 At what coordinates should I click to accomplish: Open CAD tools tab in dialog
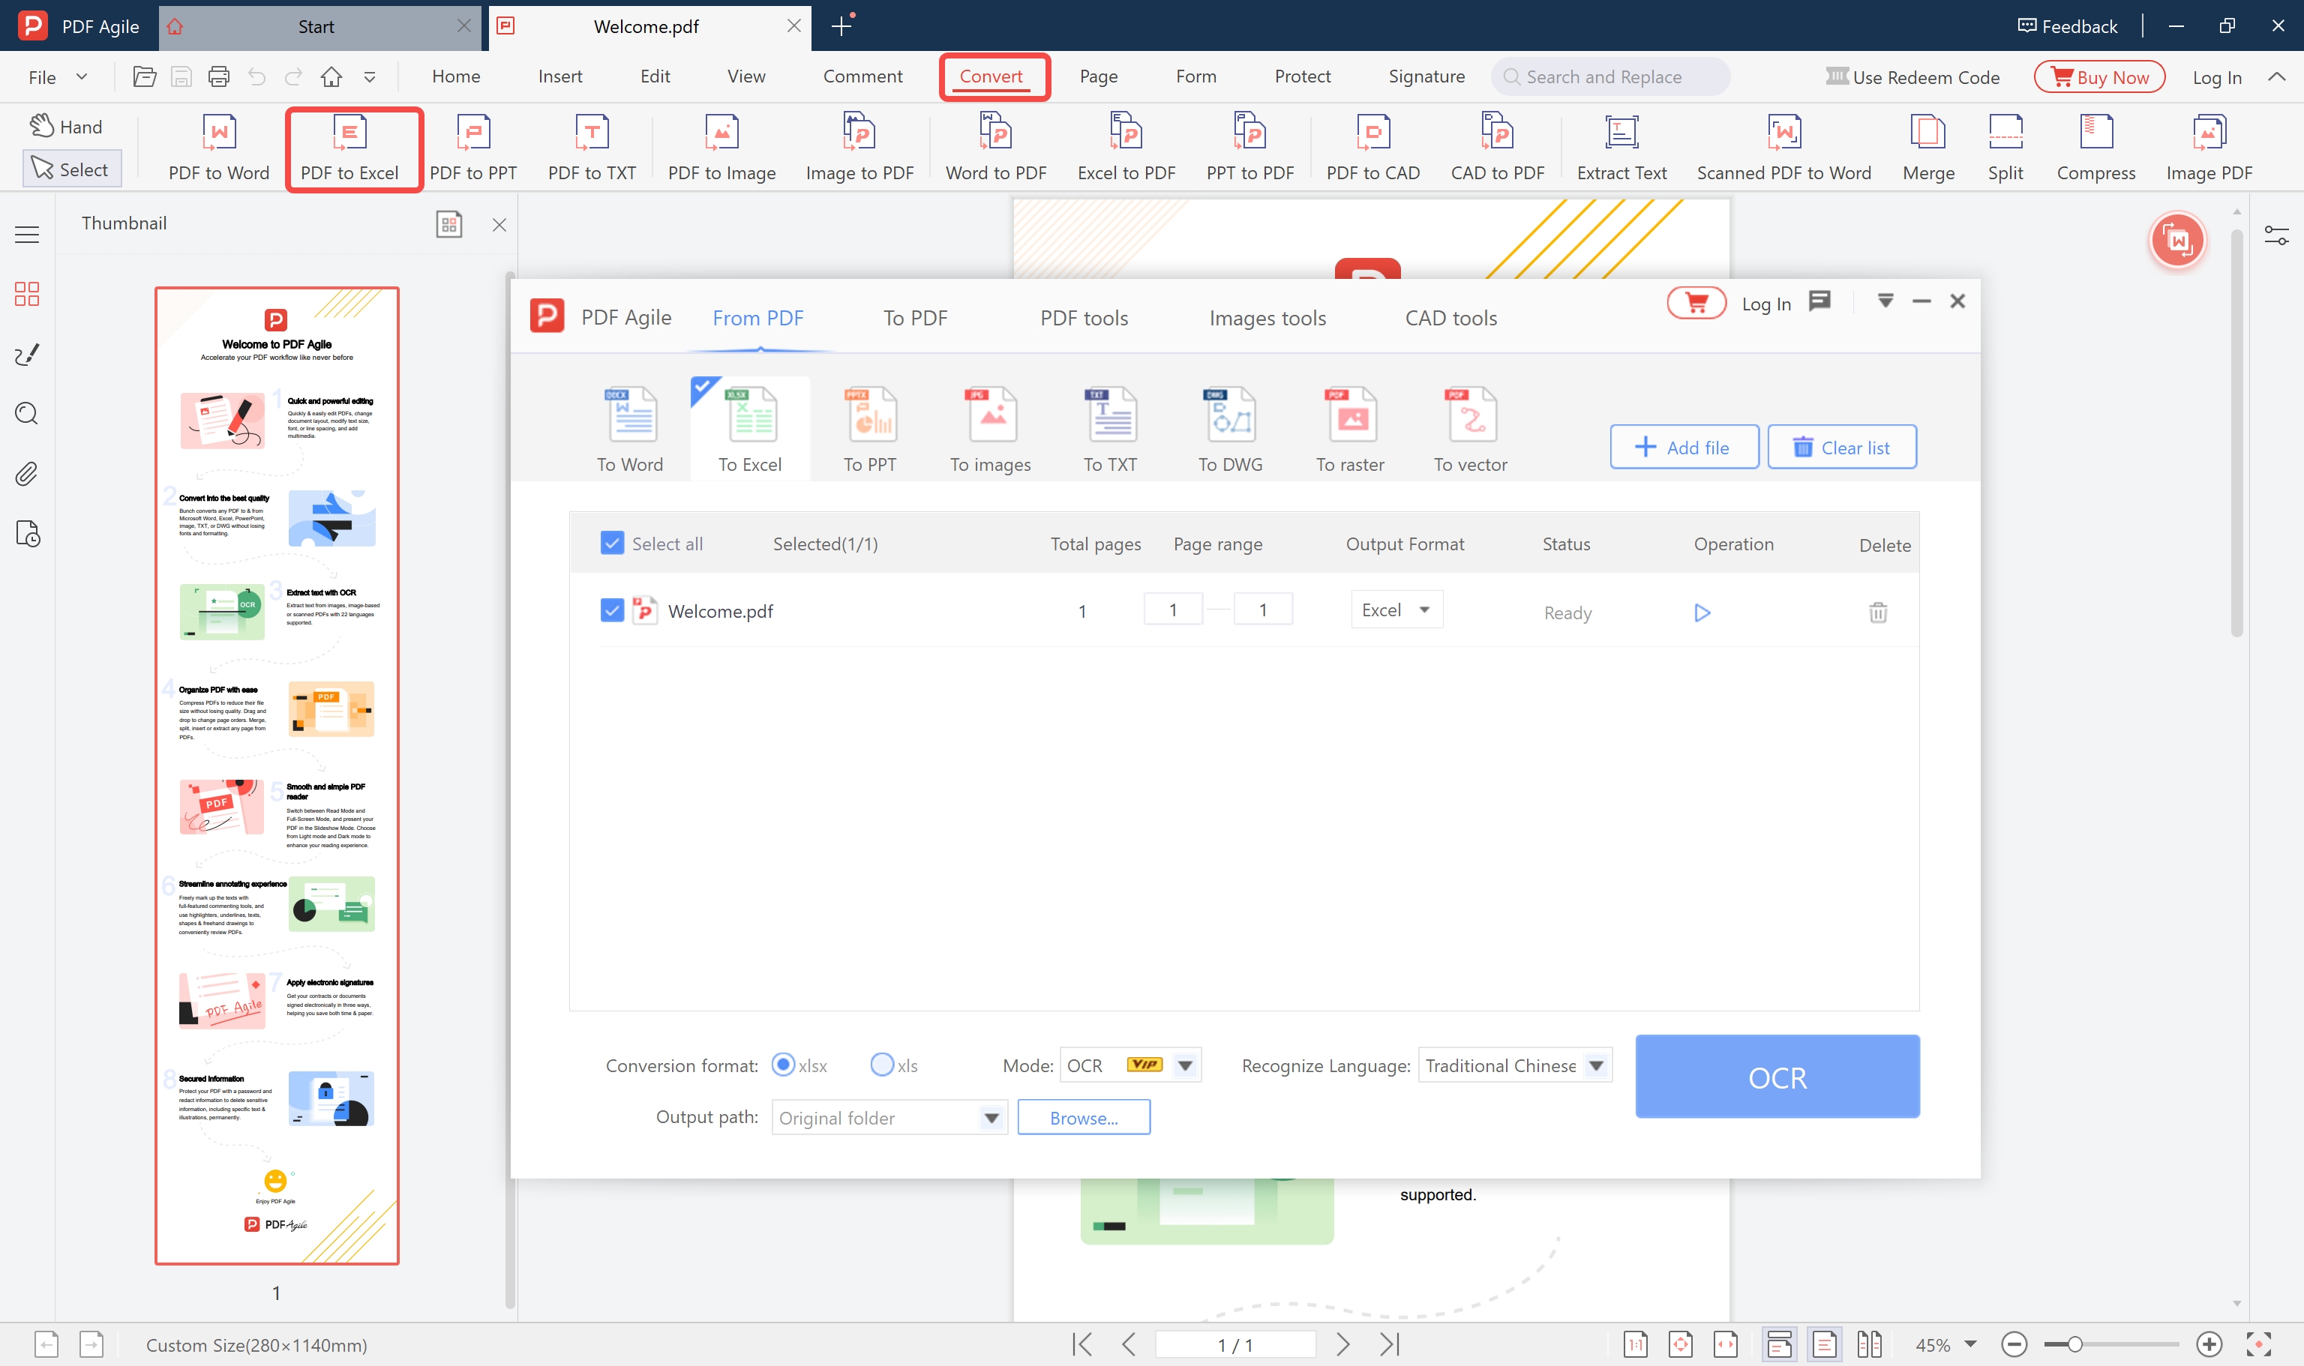click(1450, 318)
